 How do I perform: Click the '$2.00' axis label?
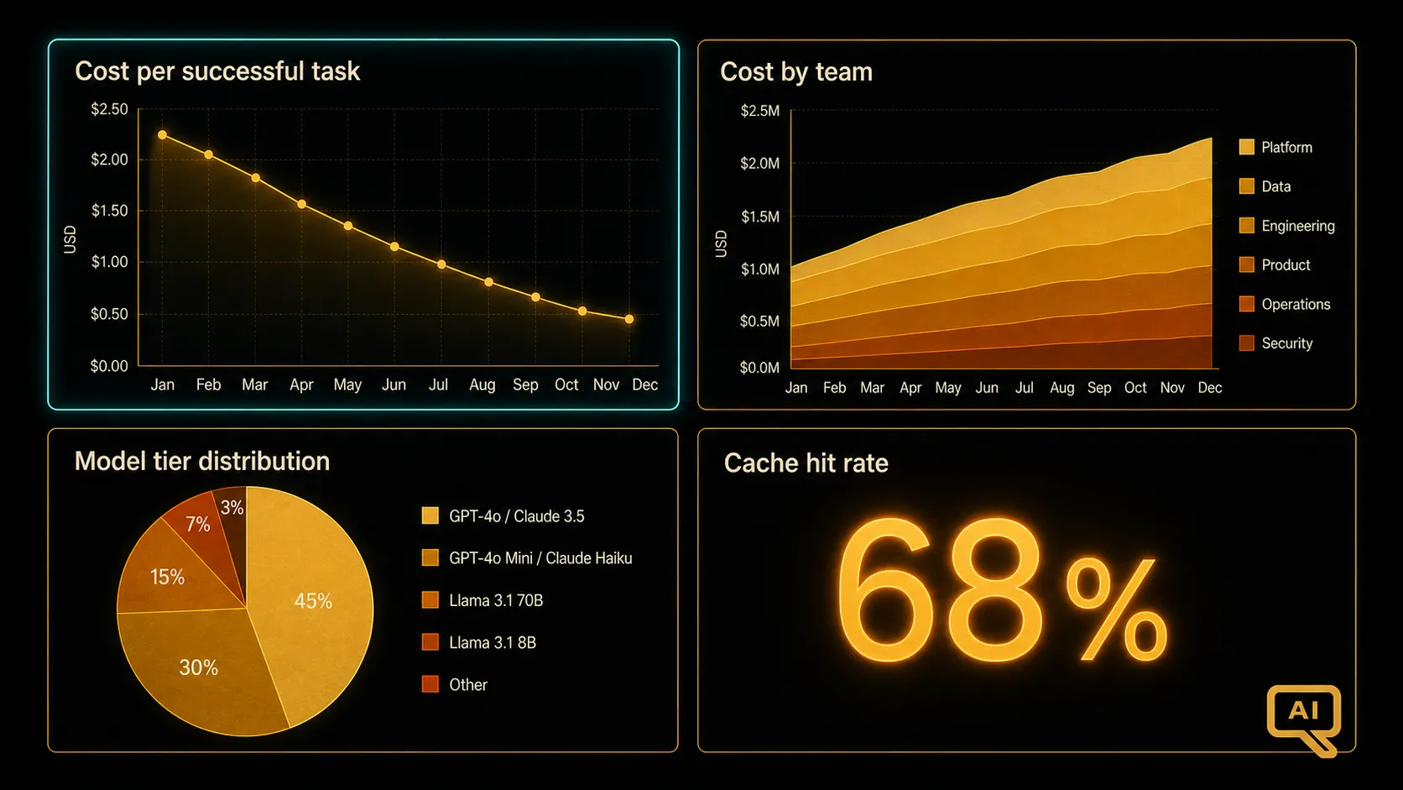pos(109,160)
